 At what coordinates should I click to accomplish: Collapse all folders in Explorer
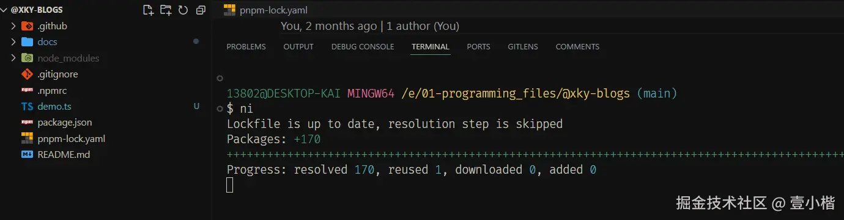(201, 10)
